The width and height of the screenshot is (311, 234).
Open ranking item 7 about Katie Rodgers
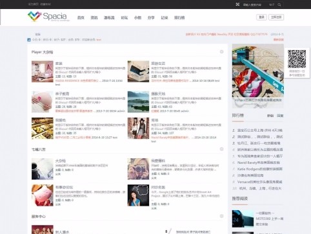[x=260, y=169]
